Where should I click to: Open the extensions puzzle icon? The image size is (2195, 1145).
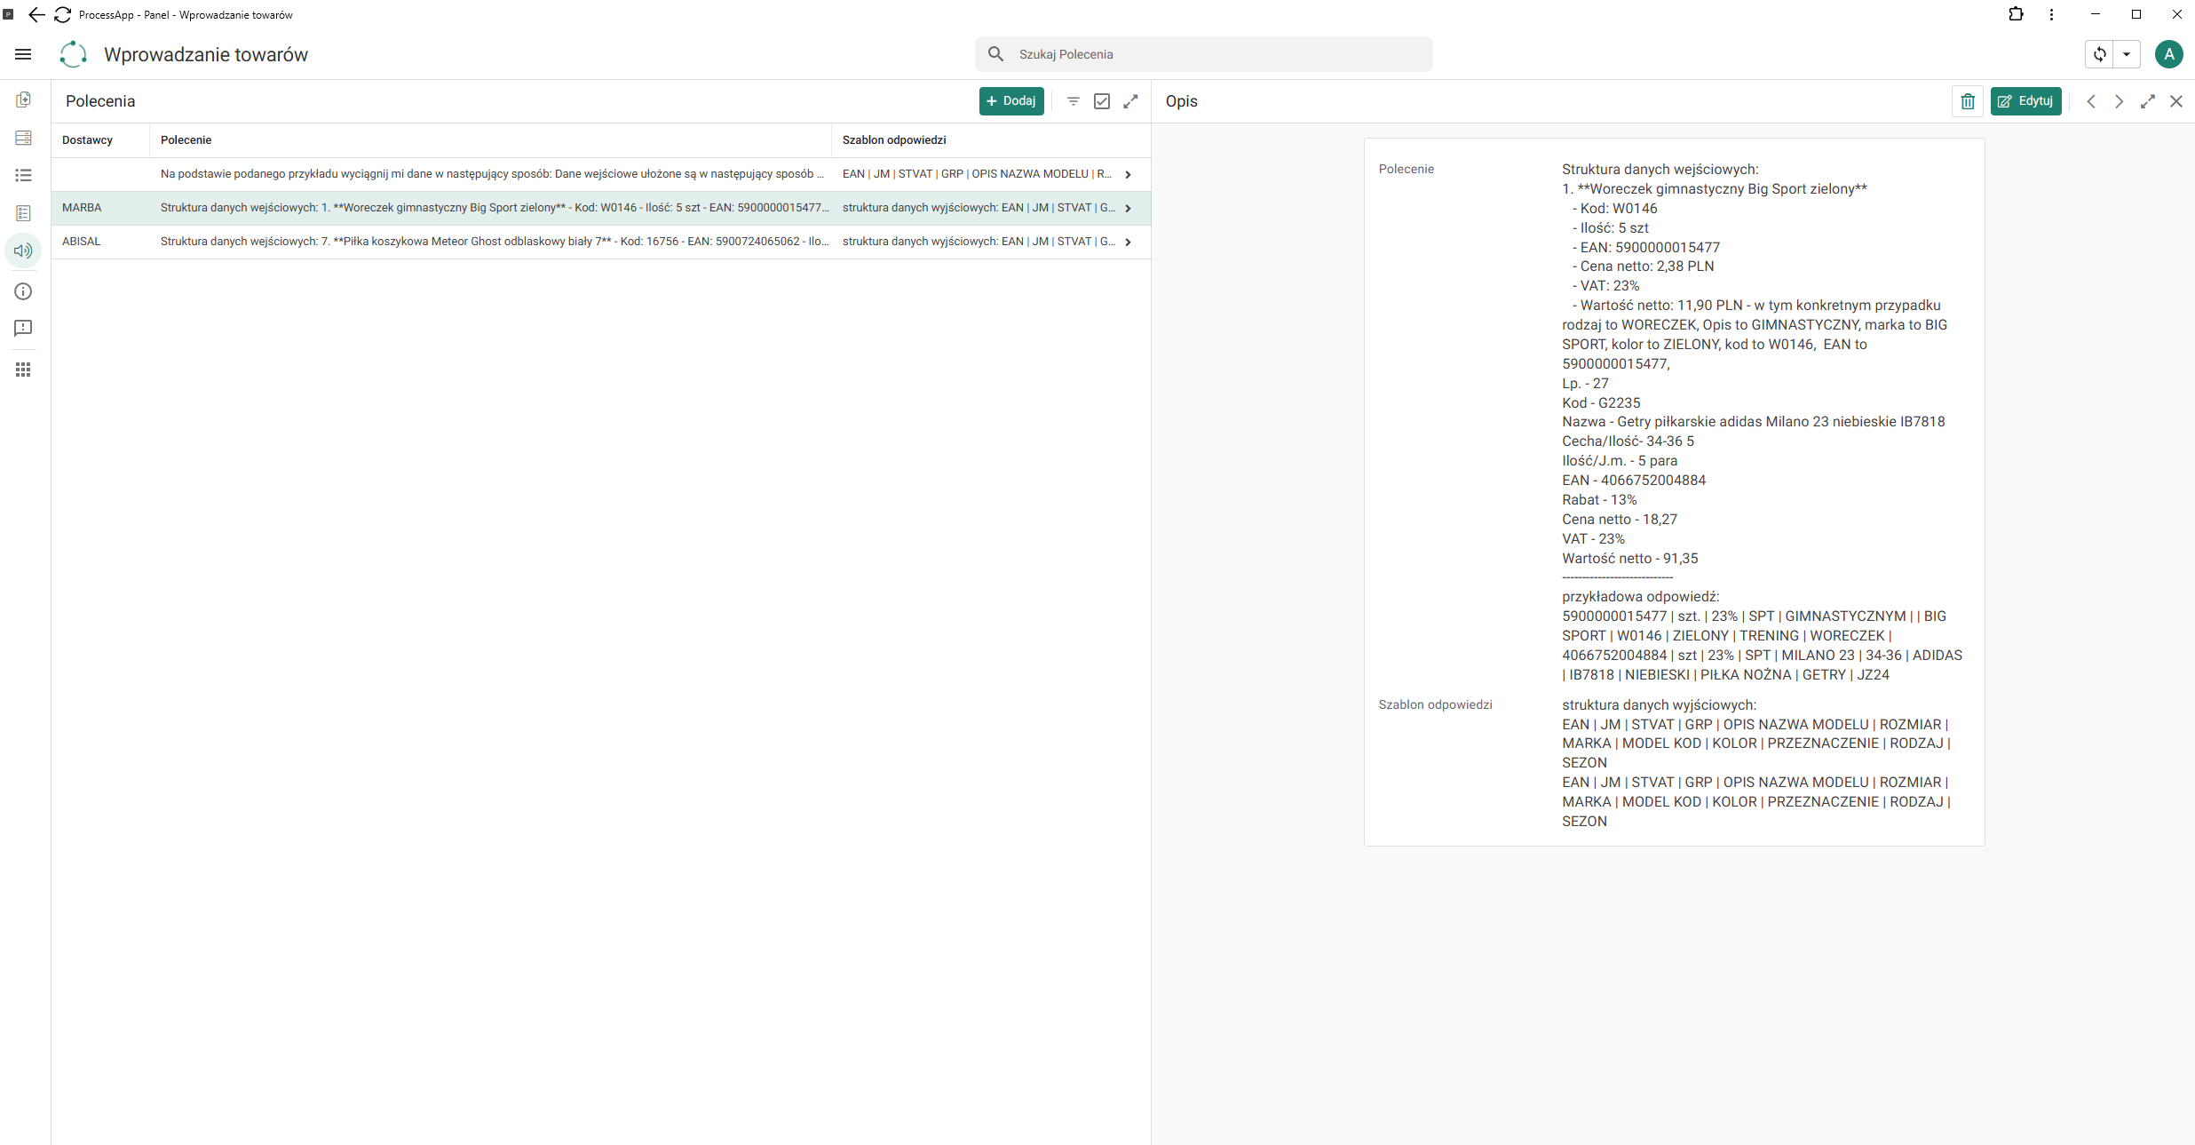tap(2016, 14)
